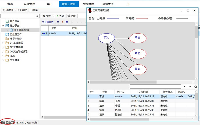The height and width of the screenshot is (125, 200).
Task: Click the 查找 search toolbar icon
Action: tap(20, 10)
